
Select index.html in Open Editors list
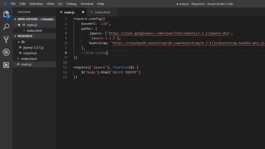(x=34, y=31)
